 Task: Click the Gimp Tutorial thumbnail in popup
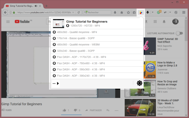[x=58, y=24]
